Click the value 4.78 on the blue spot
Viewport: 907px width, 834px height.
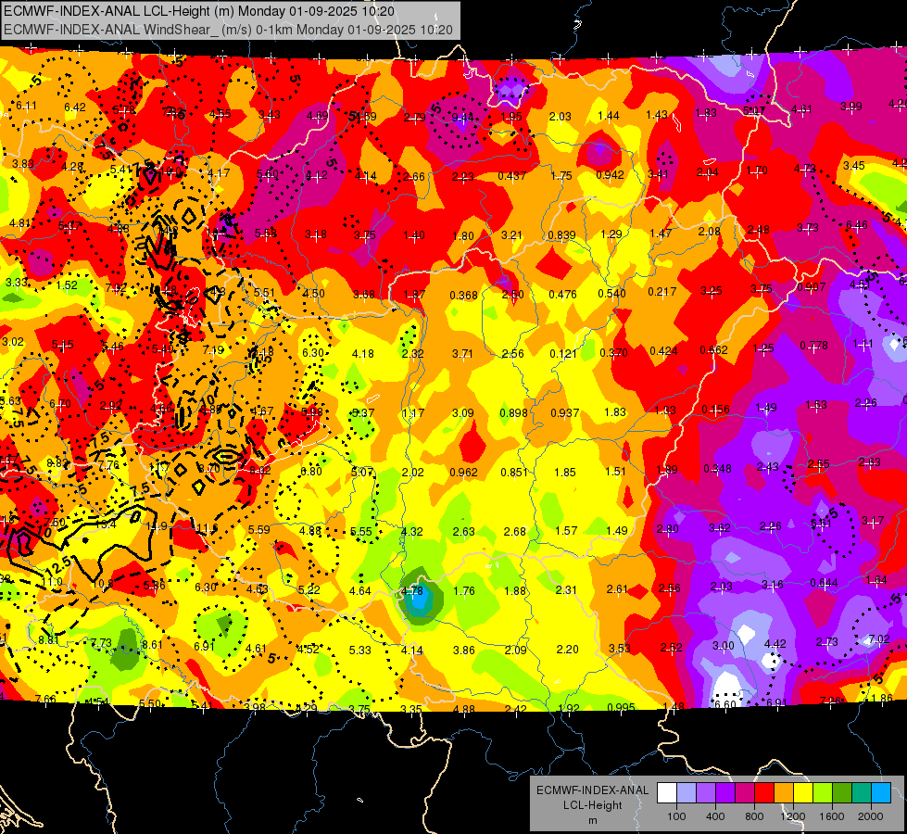pyautogui.click(x=412, y=591)
